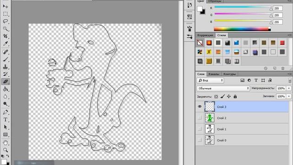Switch to the Коррекция tab

coord(205,35)
